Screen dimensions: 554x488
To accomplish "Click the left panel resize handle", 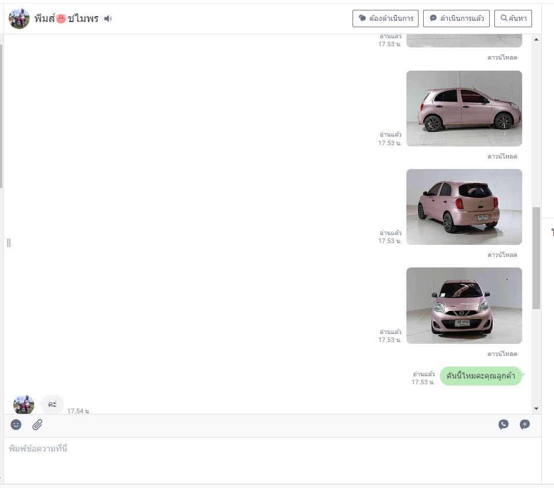I will point(9,243).
